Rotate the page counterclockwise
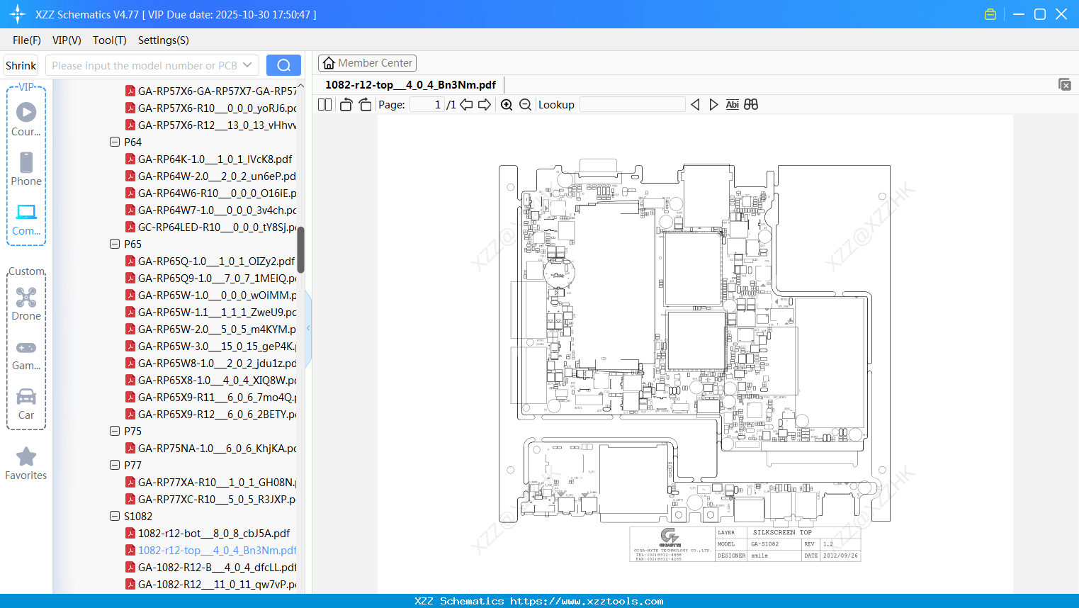 pyautogui.click(x=346, y=105)
